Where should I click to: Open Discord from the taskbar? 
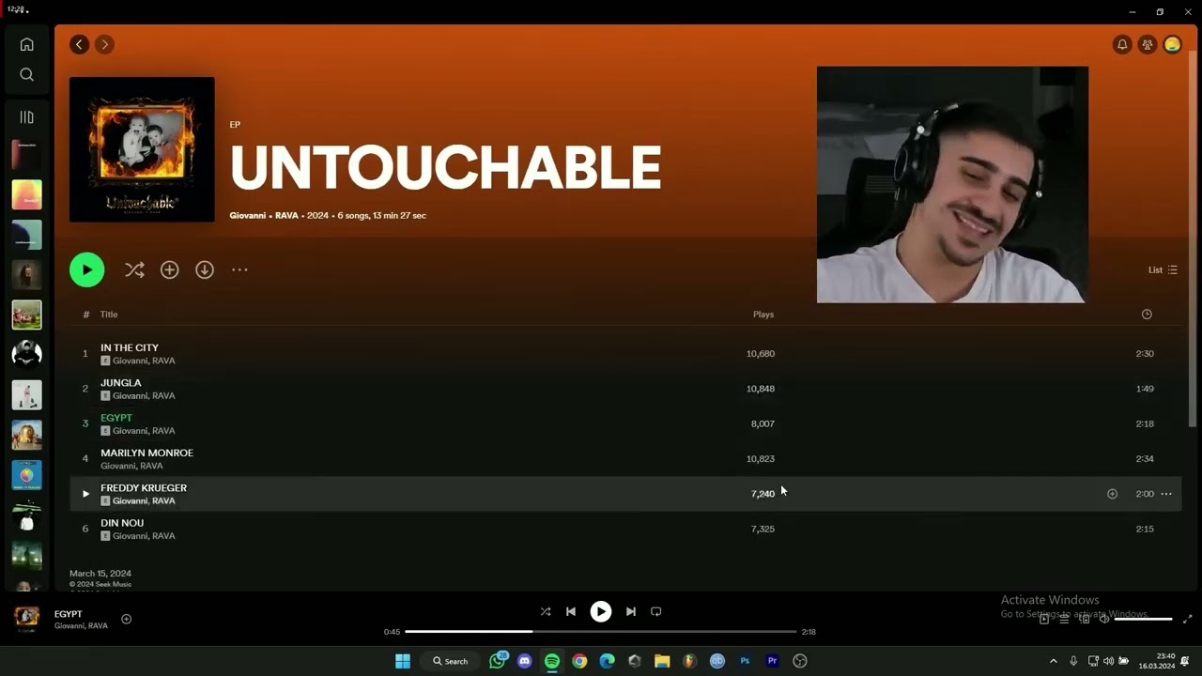(x=524, y=661)
